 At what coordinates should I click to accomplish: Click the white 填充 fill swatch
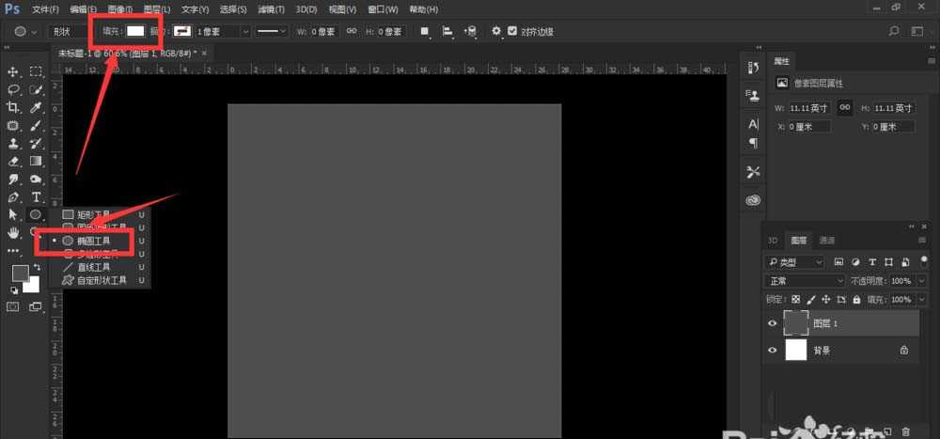point(136,30)
